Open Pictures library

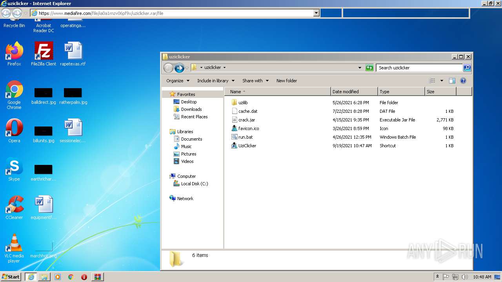[x=189, y=154]
